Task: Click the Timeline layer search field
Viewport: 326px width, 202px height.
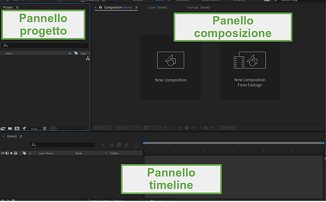Action: (62, 145)
